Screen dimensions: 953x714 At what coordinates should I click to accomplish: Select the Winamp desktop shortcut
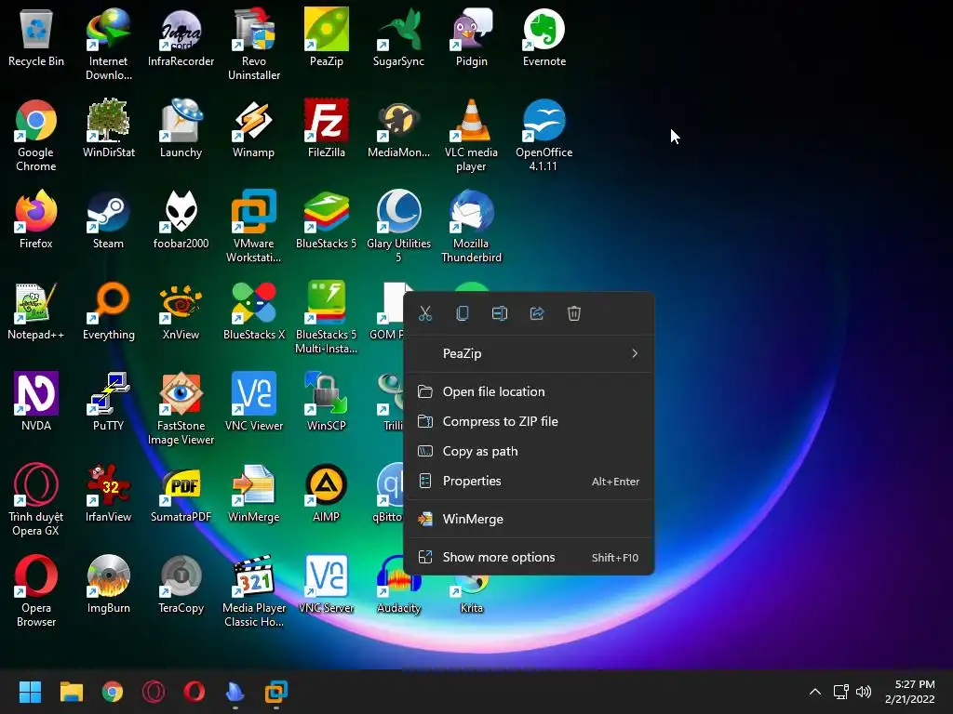pos(254,128)
